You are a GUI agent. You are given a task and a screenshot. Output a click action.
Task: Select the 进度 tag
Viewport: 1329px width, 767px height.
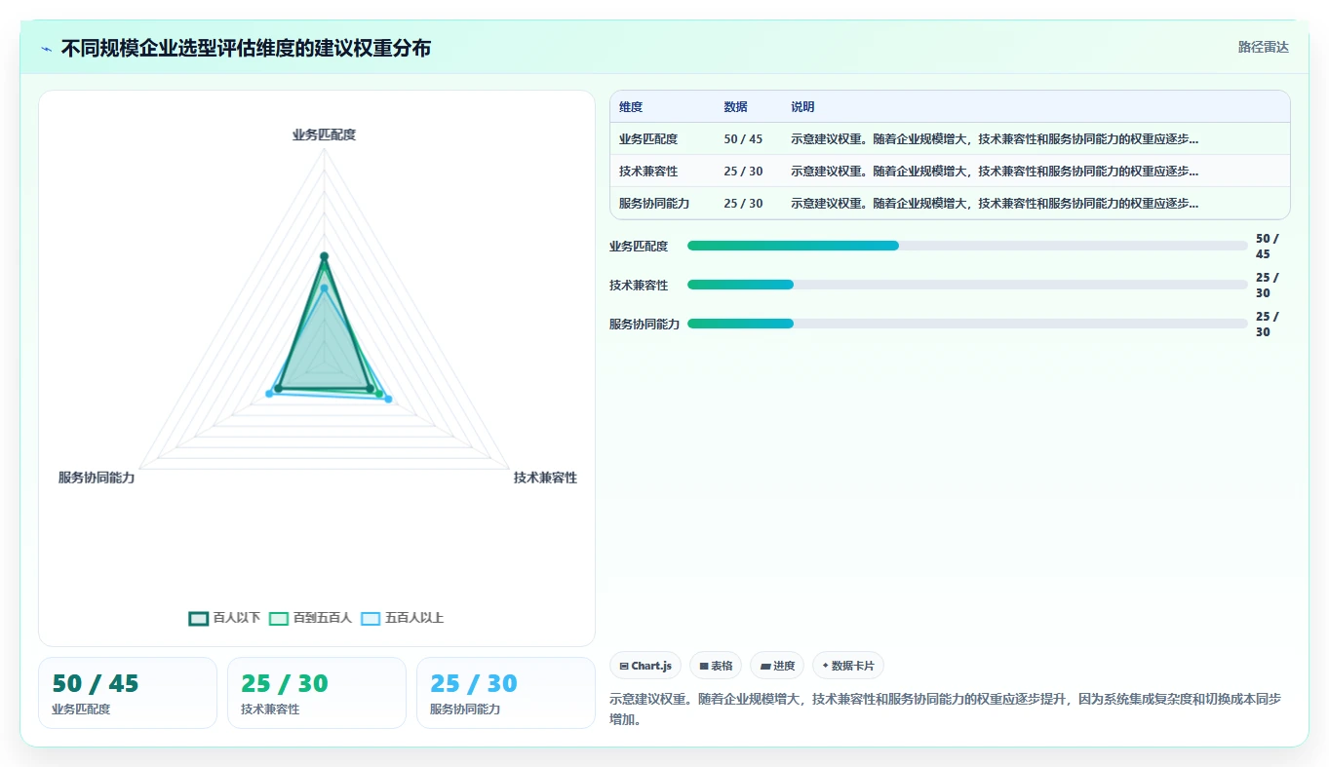pos(777,666)
